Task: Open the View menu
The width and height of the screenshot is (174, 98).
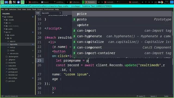Action: (x=24, y=10)
